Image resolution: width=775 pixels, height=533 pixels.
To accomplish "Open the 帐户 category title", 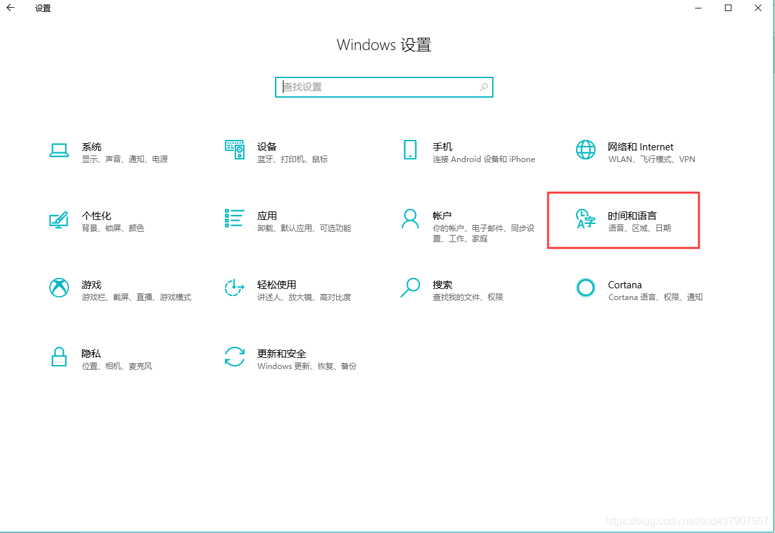I will [x=442, y=216].
